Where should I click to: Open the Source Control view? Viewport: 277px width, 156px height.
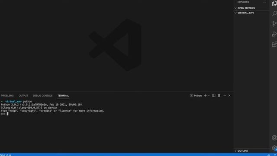pos(274,24)
